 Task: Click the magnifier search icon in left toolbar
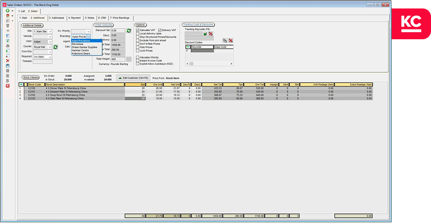coord(8,21)
